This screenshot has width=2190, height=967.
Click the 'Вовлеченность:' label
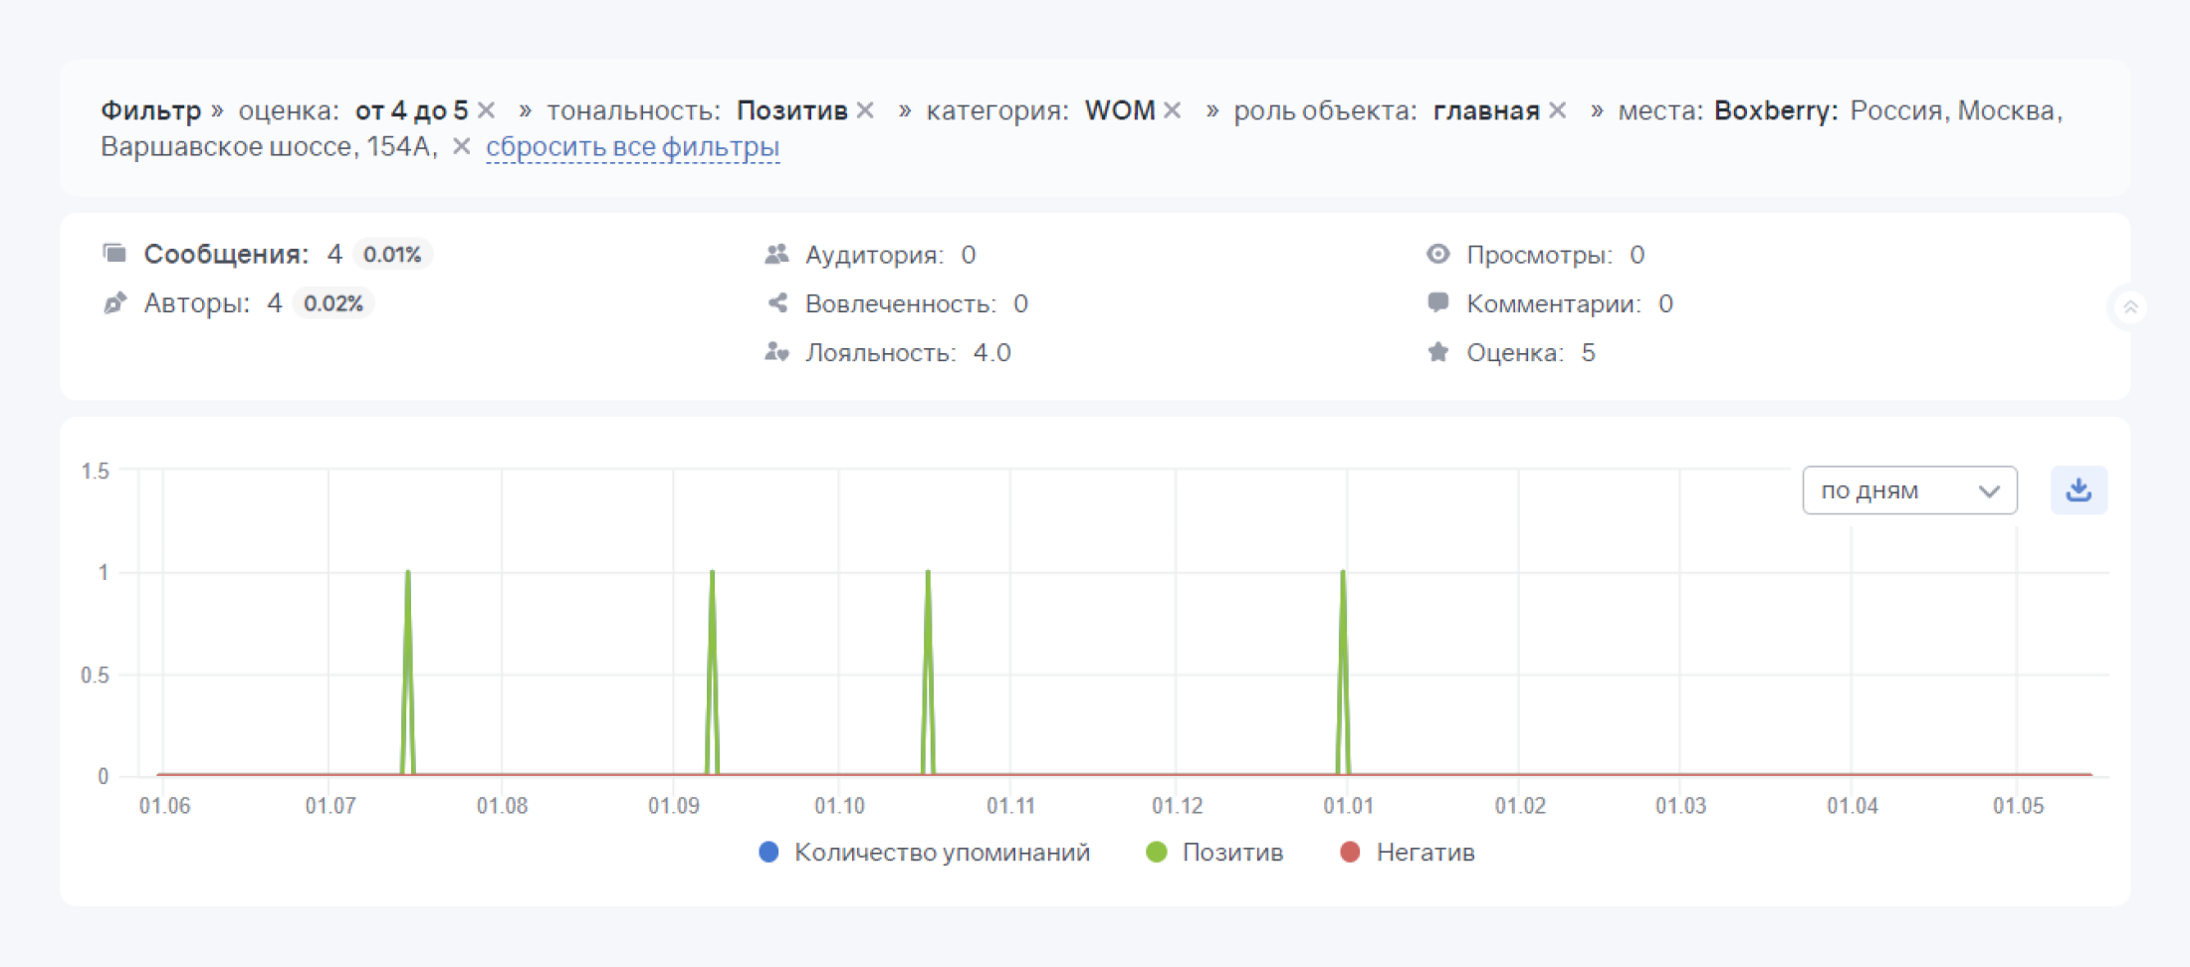tap(901, 304)
